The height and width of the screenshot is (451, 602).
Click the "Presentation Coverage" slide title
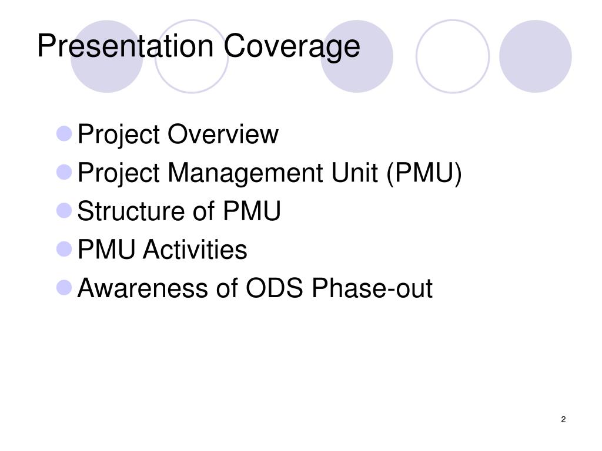click(198, 46)
